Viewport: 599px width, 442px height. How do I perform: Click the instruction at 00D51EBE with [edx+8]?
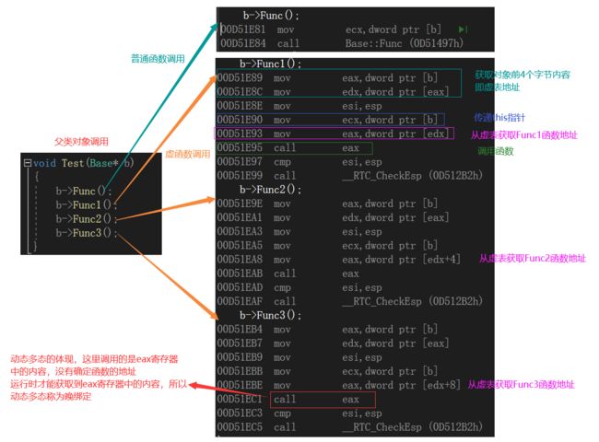tap(338, 385)
